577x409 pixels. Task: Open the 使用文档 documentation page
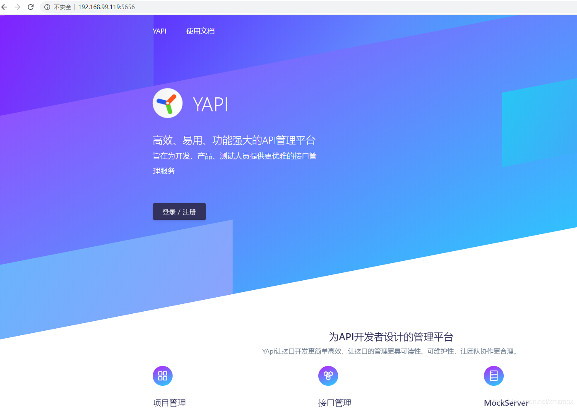[200, 31]
